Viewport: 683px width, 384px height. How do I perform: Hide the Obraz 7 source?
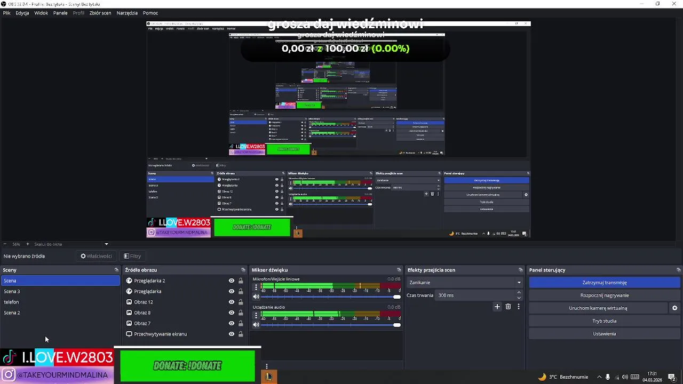232,323
